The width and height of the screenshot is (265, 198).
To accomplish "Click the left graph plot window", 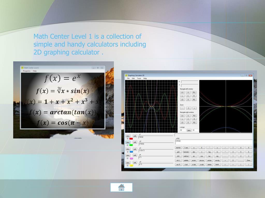I will pyautogui.click(x=151, y=106).
